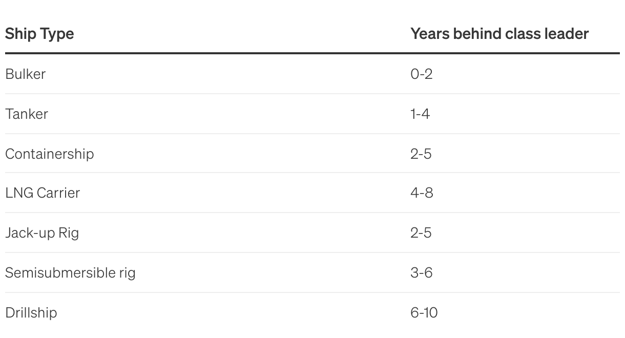Screen dimensions: 625x338
Task: Click the 1-4 value for Tanker
Action: [x=420, y=114]
